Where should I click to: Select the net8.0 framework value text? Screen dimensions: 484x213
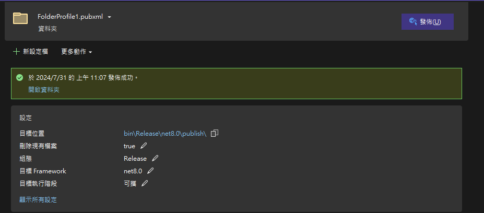[x=133, y=171]
